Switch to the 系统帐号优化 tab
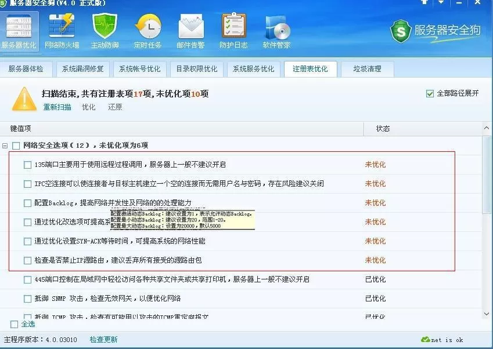The image size is (493, 349). click(x=139, y=69)
